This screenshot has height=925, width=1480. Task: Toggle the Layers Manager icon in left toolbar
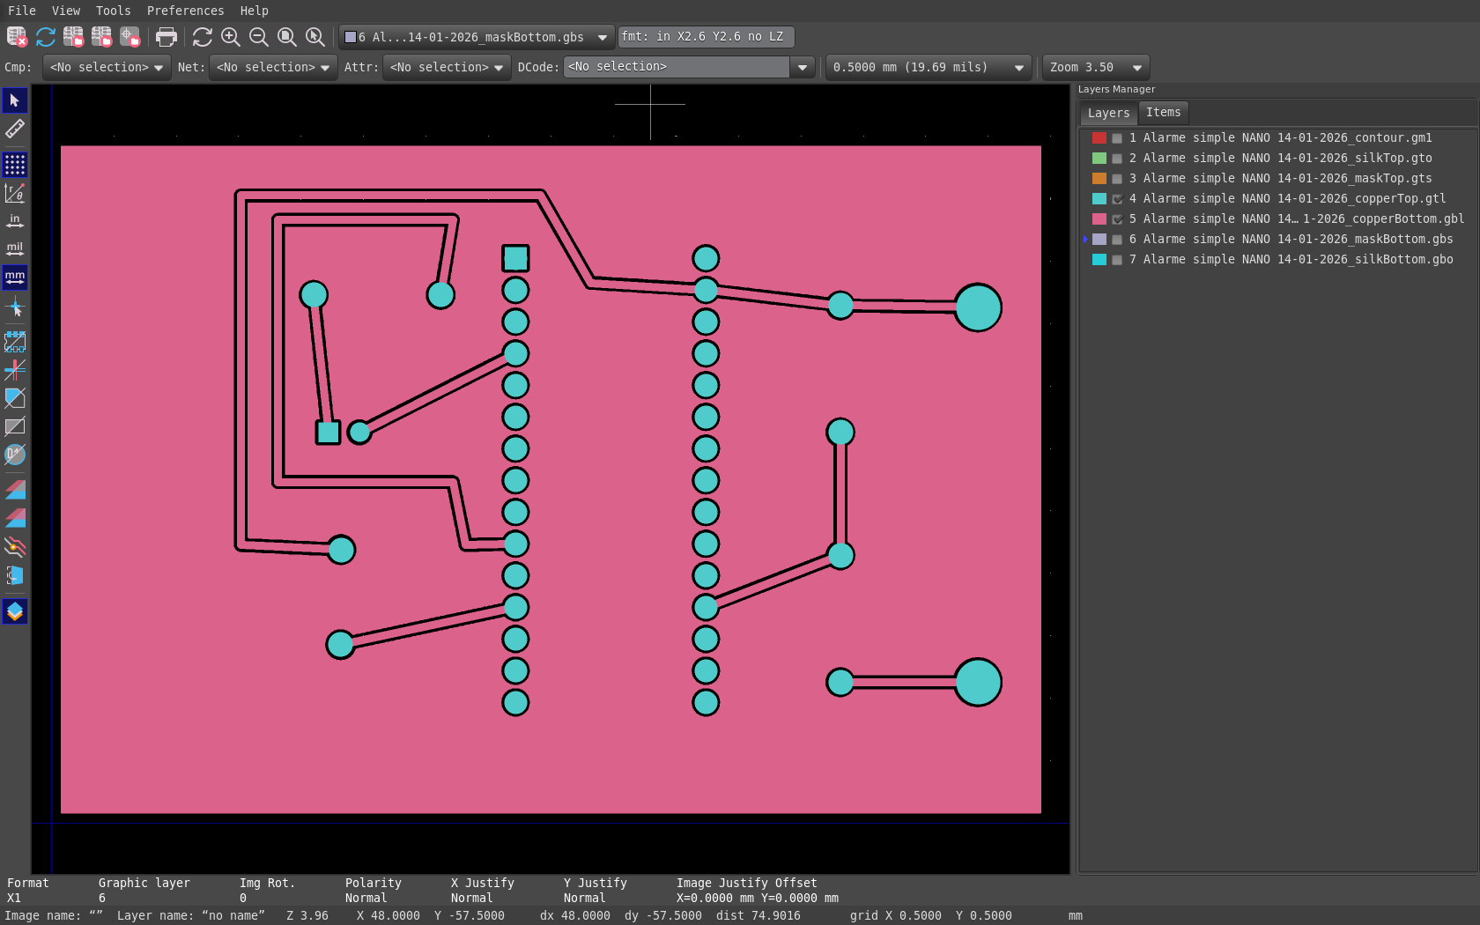coord(15,611)
